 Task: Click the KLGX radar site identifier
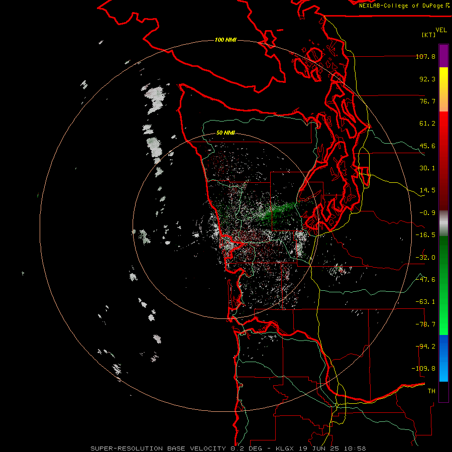click(285, 448)
